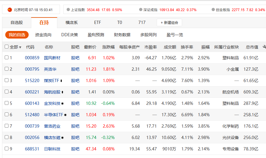This screenshot has height=158, width=266.
Task: Open the 金发科技 stock link
Action: (x=52, y=103)
